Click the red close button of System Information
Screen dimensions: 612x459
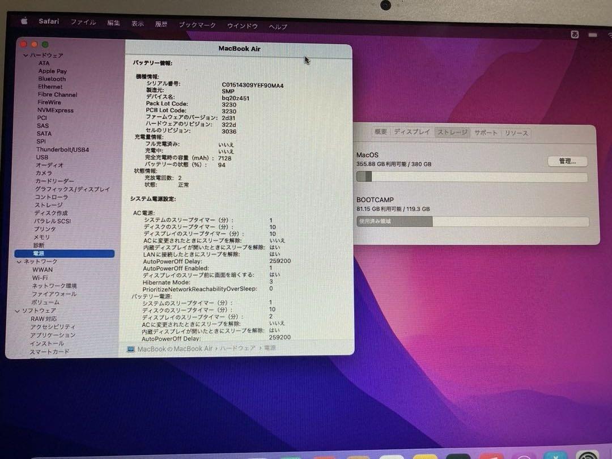tap(23, 44)
